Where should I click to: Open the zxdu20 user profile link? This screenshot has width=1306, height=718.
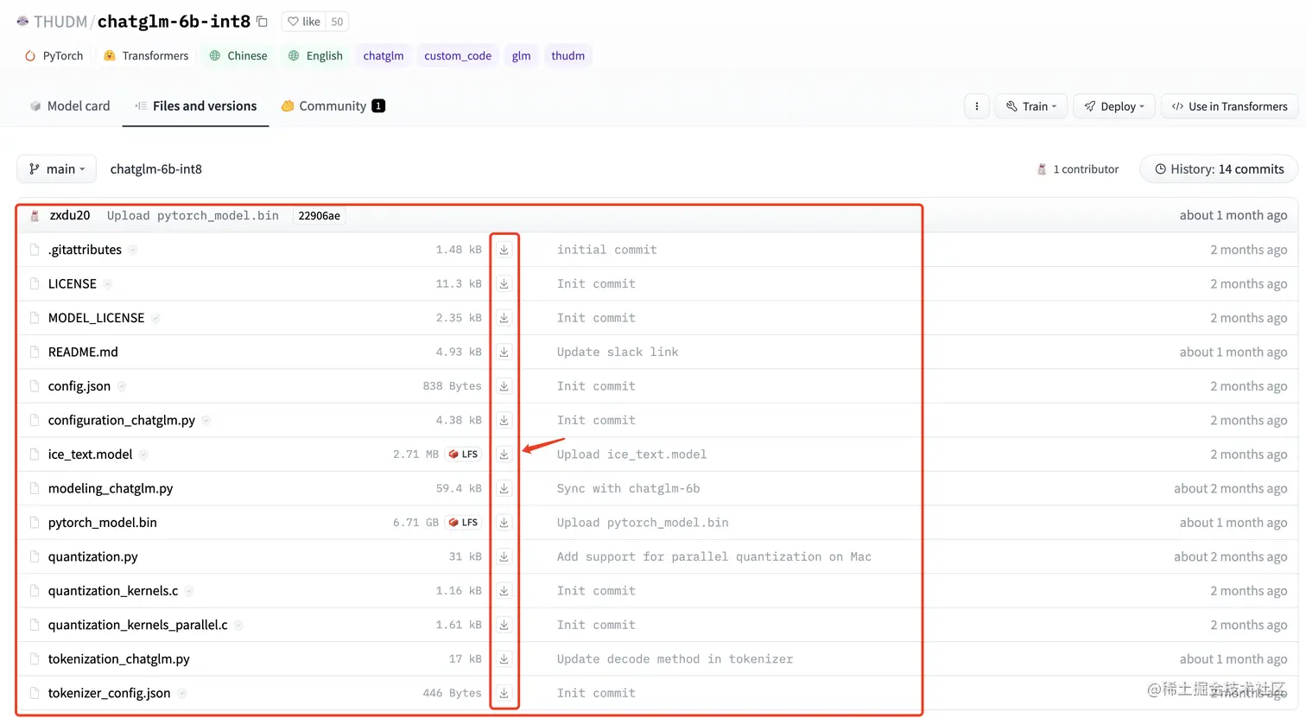pos(70,215)
